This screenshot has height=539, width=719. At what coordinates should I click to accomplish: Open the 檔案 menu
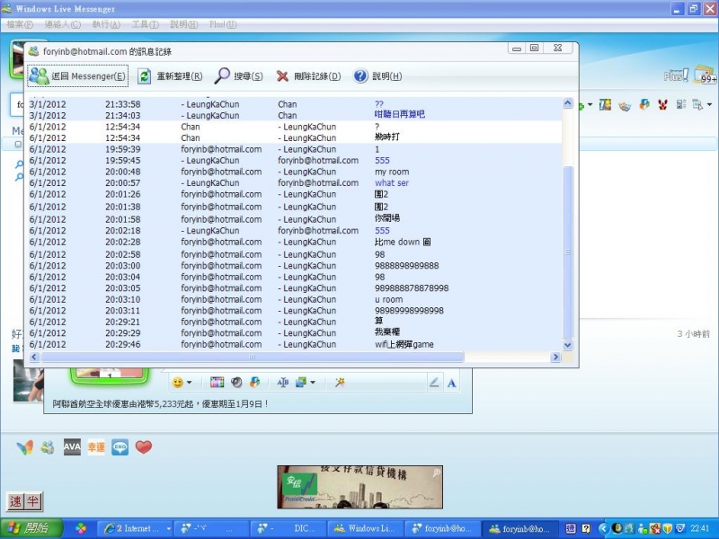[20, 24]
